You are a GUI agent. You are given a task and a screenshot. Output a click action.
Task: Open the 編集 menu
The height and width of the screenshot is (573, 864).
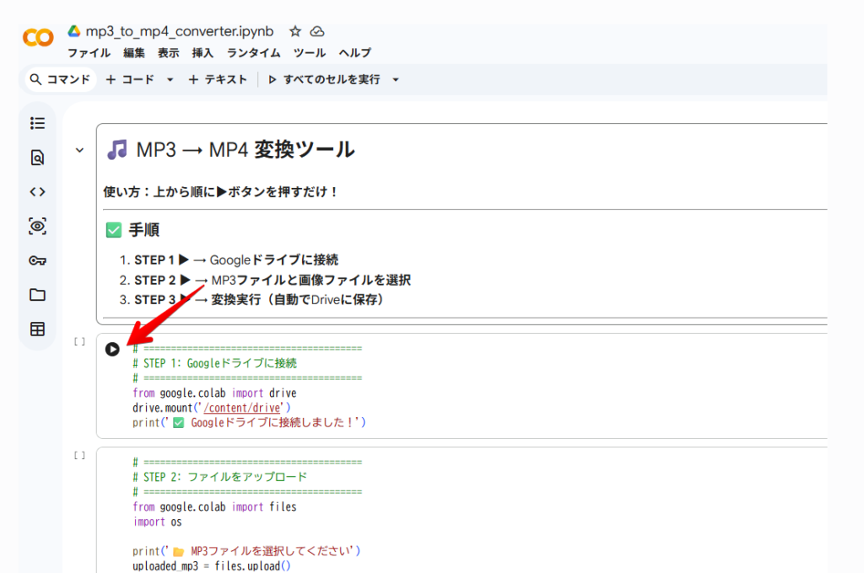click(134, 53)
